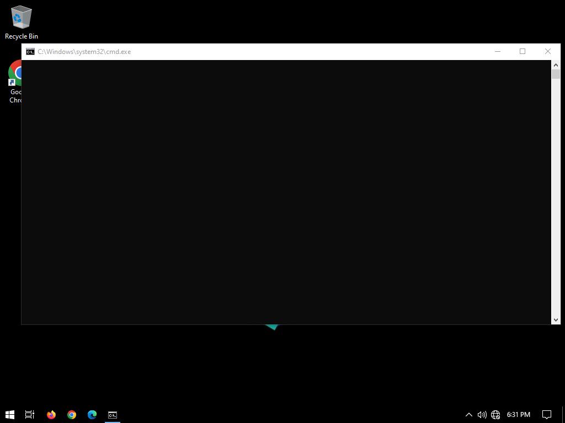Open network settings from the tray globe icon

(495, 414)
